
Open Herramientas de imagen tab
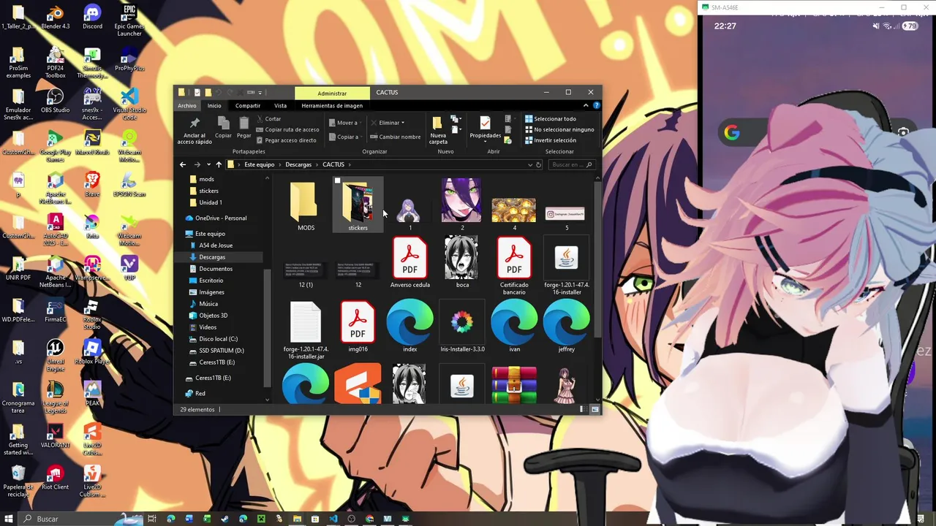point(332,105)
